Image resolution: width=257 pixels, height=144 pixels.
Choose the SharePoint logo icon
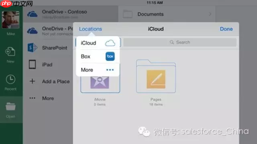pos(32,48)
